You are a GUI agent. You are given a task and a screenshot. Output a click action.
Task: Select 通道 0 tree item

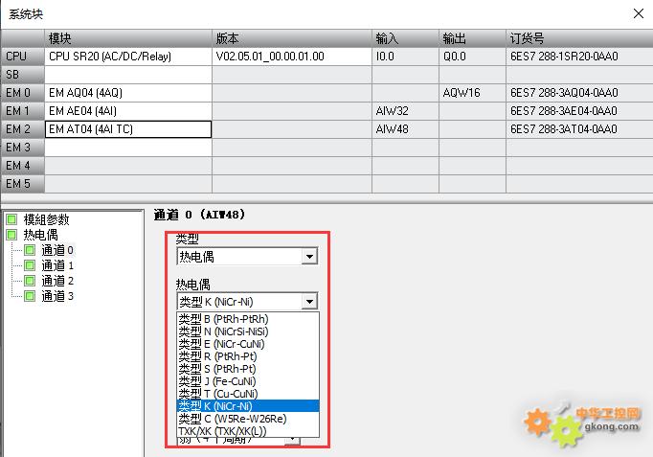[57, 250]
